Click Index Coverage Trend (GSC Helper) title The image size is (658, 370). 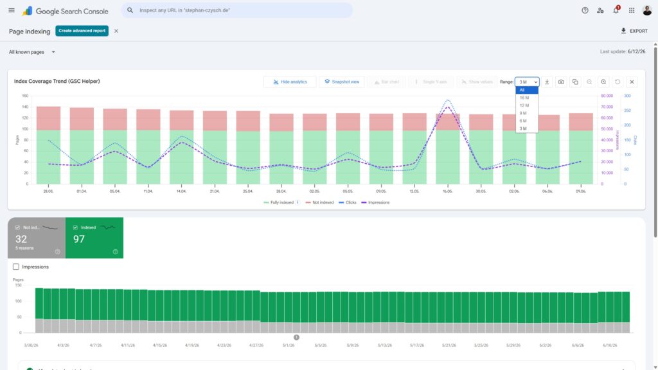[57, 82]
